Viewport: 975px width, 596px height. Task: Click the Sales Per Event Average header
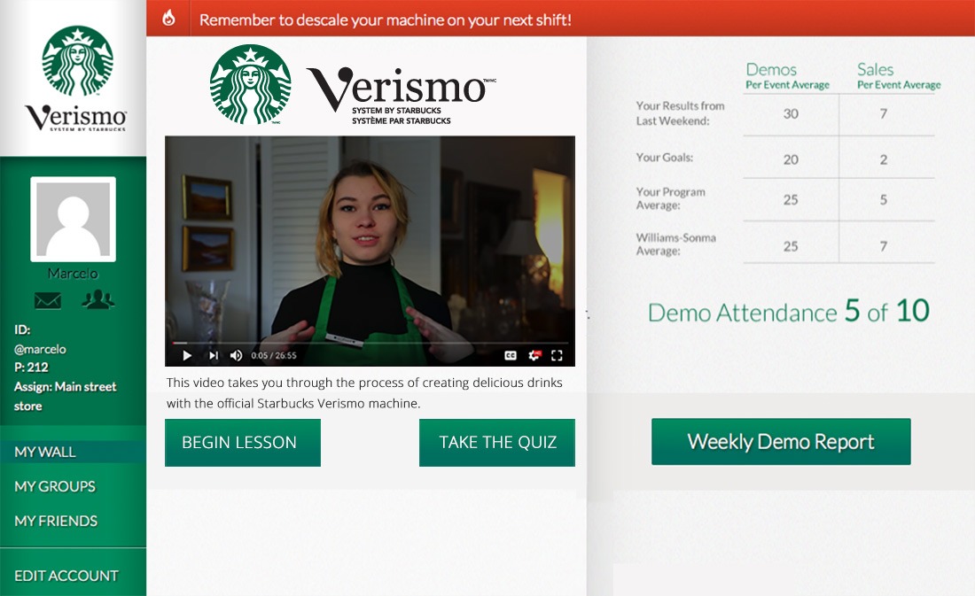899,76
